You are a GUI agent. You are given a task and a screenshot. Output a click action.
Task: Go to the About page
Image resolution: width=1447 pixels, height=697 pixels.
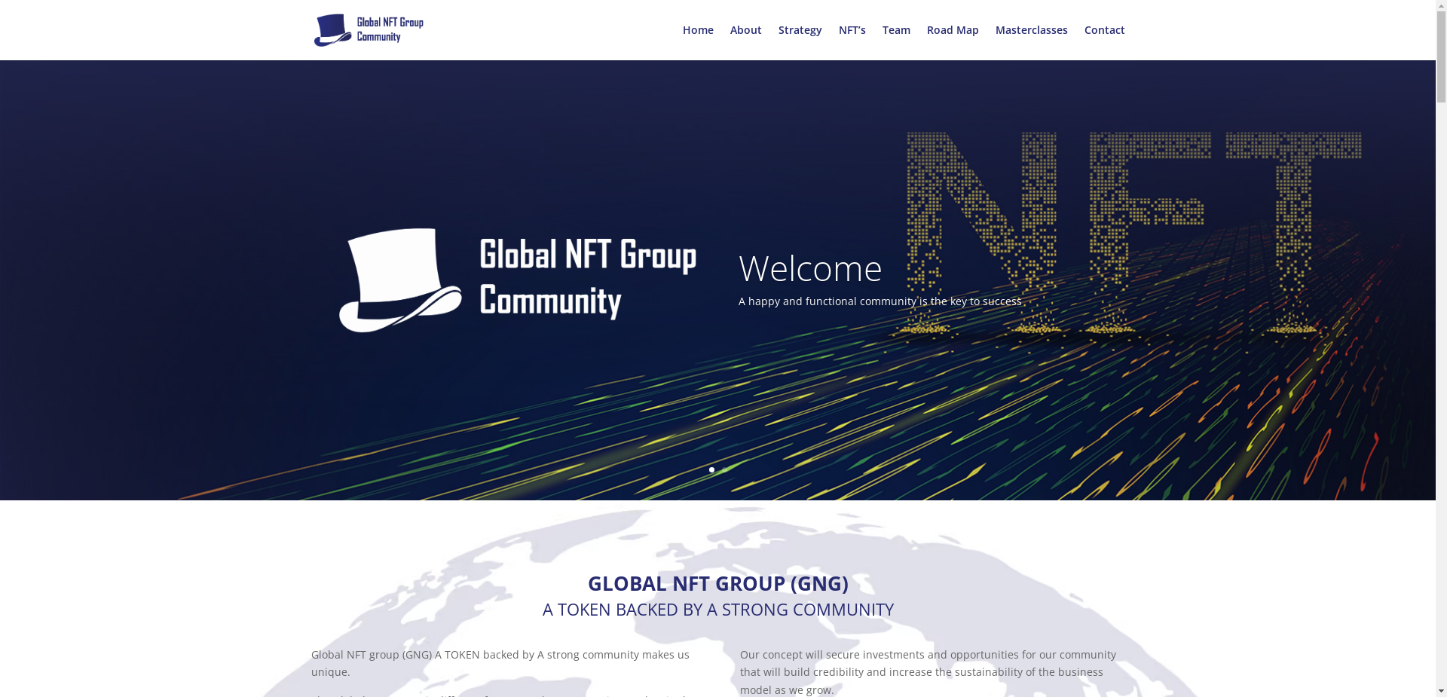tap(745, 30)
